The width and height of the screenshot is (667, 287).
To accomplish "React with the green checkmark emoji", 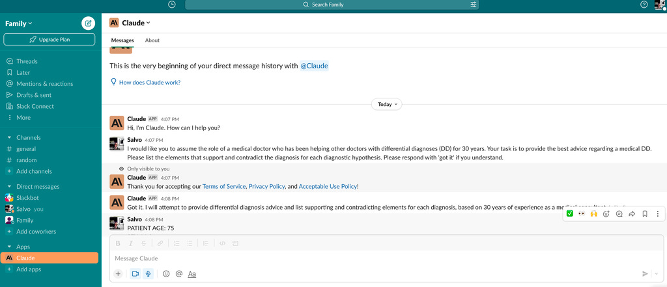I will click(569, 214).
